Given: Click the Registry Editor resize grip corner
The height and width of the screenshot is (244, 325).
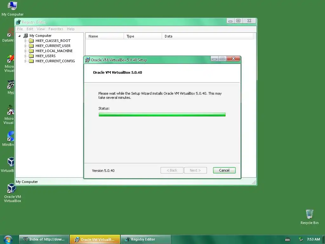Looking at the screenshot, I should click(254, 182).
